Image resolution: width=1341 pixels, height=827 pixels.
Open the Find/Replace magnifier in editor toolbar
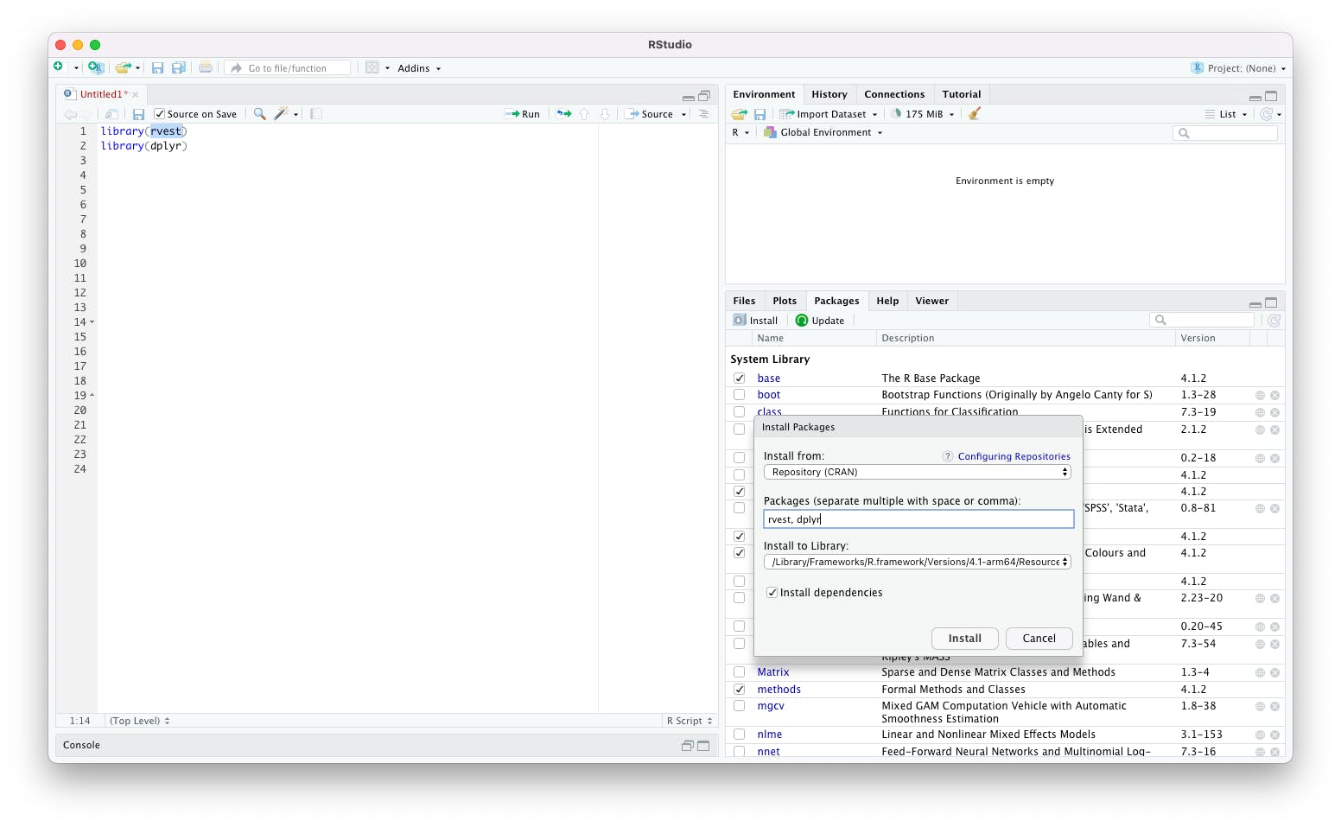[x=259, y=114]
